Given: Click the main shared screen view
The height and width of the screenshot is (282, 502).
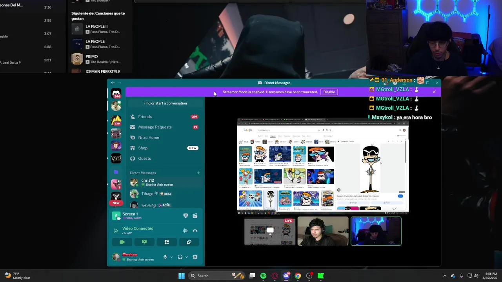Looking at the screenshot, I should pos(323,165).
